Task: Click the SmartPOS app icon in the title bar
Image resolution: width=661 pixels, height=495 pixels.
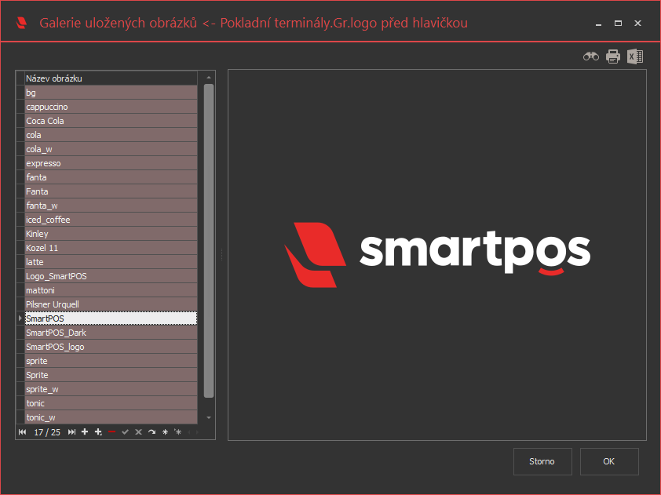Action: pyautogui.click(x=21, y=23)
